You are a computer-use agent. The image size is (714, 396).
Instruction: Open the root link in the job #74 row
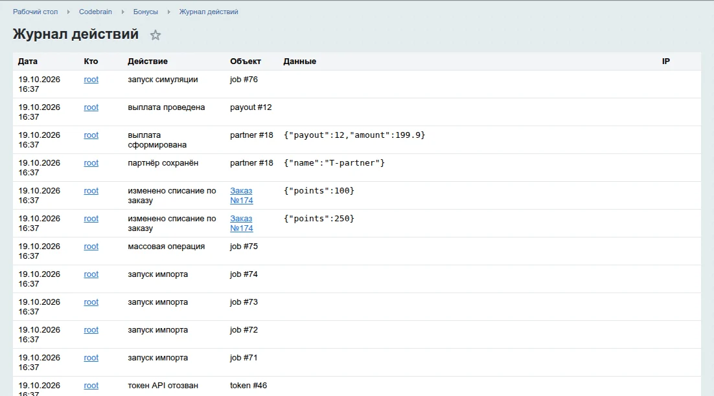point(91,274)
